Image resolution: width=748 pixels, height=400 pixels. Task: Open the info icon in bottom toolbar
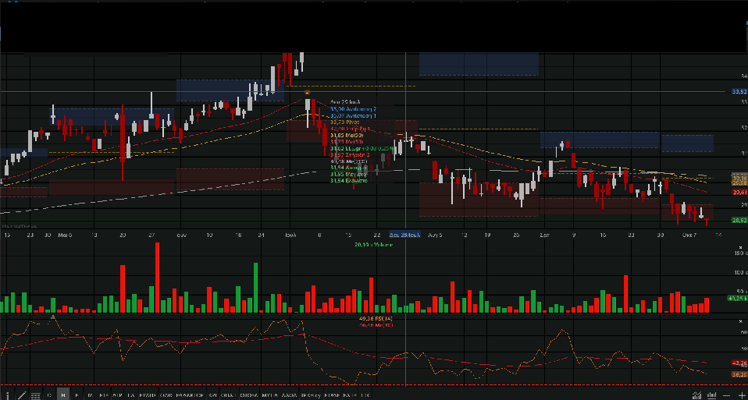point(8,395)
